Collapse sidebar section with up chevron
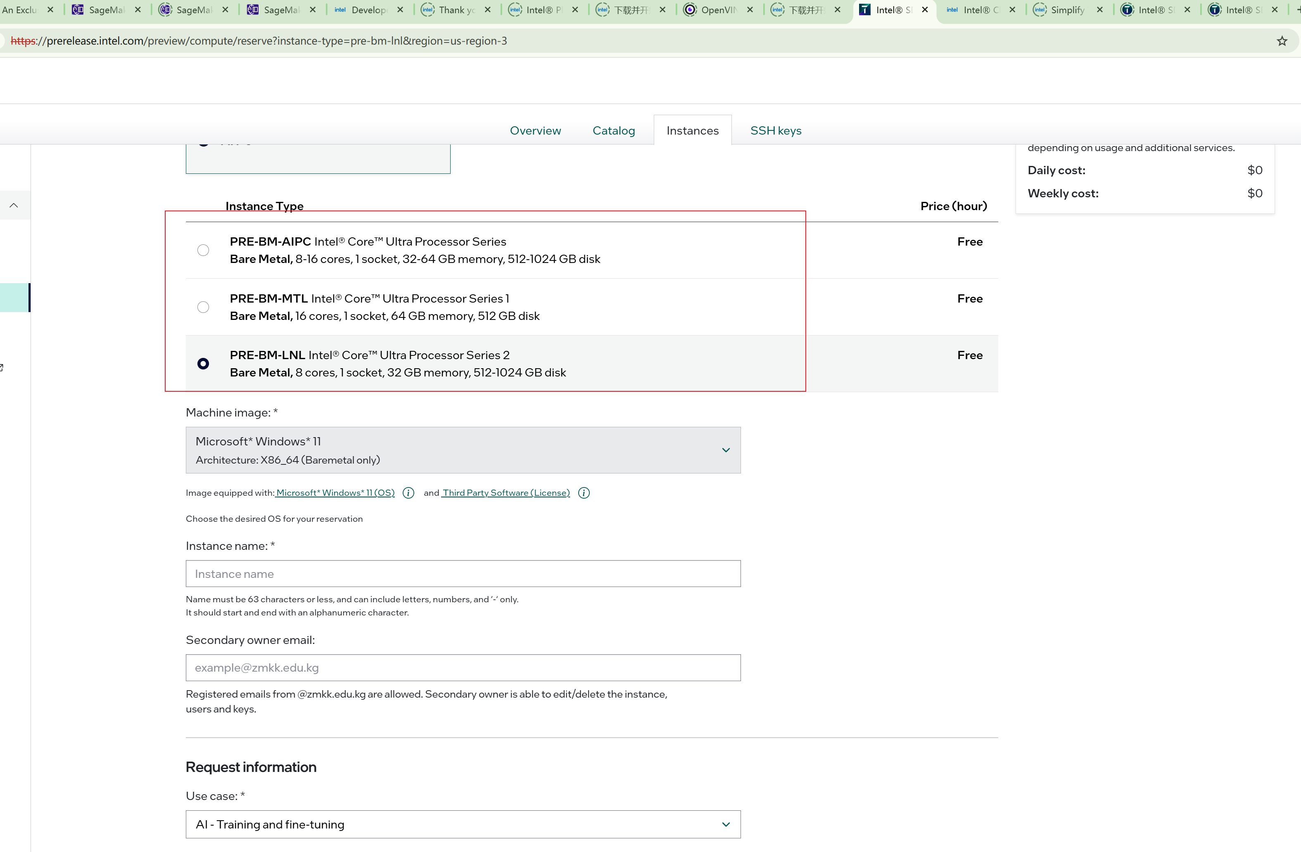1301x852 pixels. 14,206
